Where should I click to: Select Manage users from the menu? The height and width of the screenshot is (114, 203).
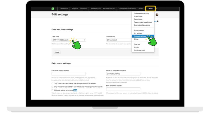(x=139, y=30)
